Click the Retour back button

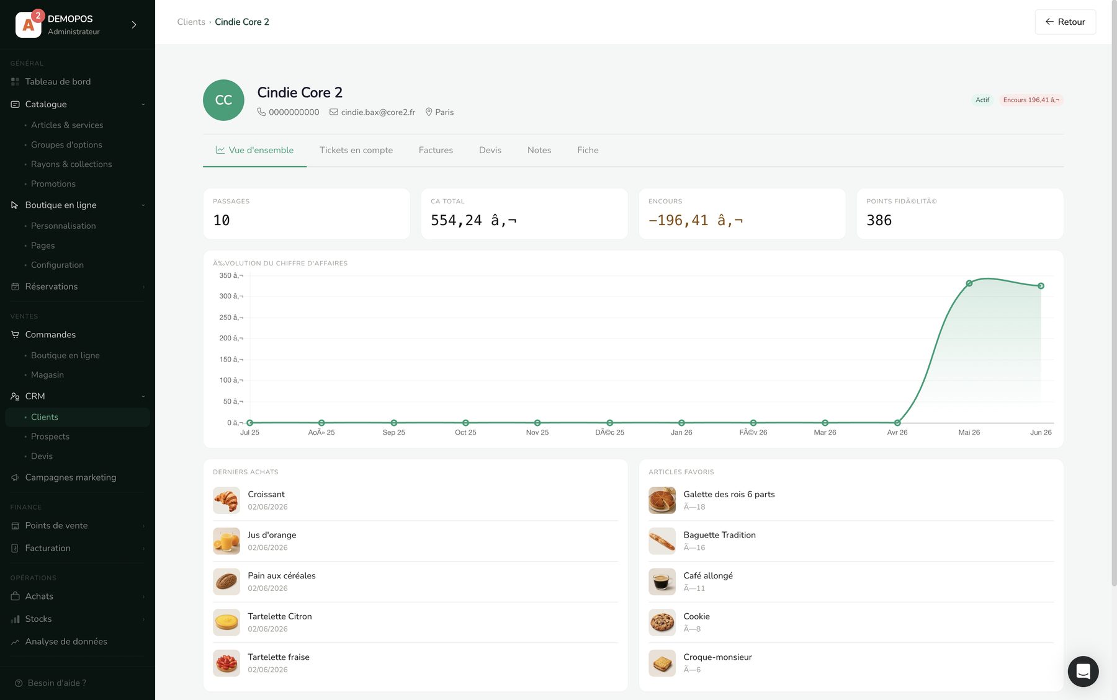pyautogui.click(x=1065, y=22)
